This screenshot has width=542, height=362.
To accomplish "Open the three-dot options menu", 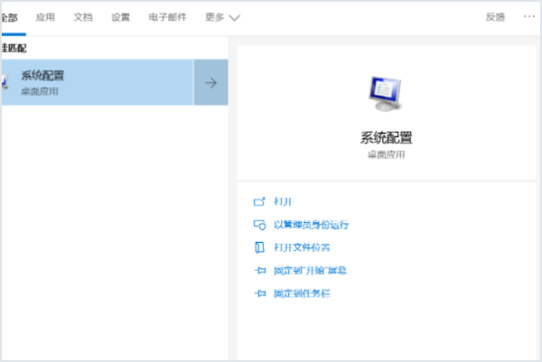I will click(x=529, y=16).
